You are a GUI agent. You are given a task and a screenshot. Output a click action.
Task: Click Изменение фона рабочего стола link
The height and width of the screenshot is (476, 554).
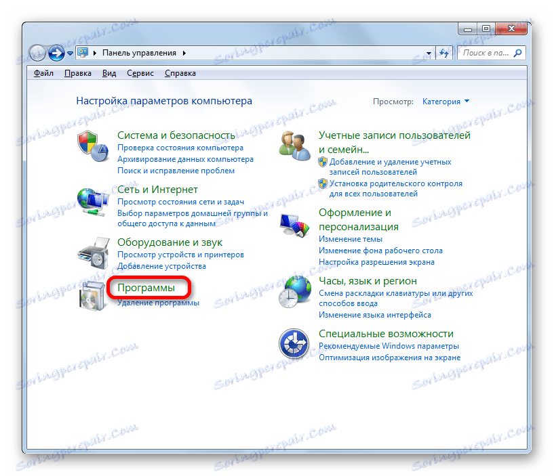pyautogui.click(x=380, y=251)
